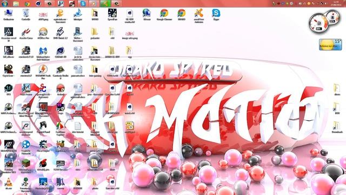Image resolution: width=346 pixels, height=195 pixels.
Task: Switch to Skype in the taskbar
Action: pyautogui.click(x=83, y=4)
